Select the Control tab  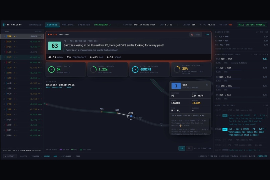pyautogui.click(x=52, y=25)
